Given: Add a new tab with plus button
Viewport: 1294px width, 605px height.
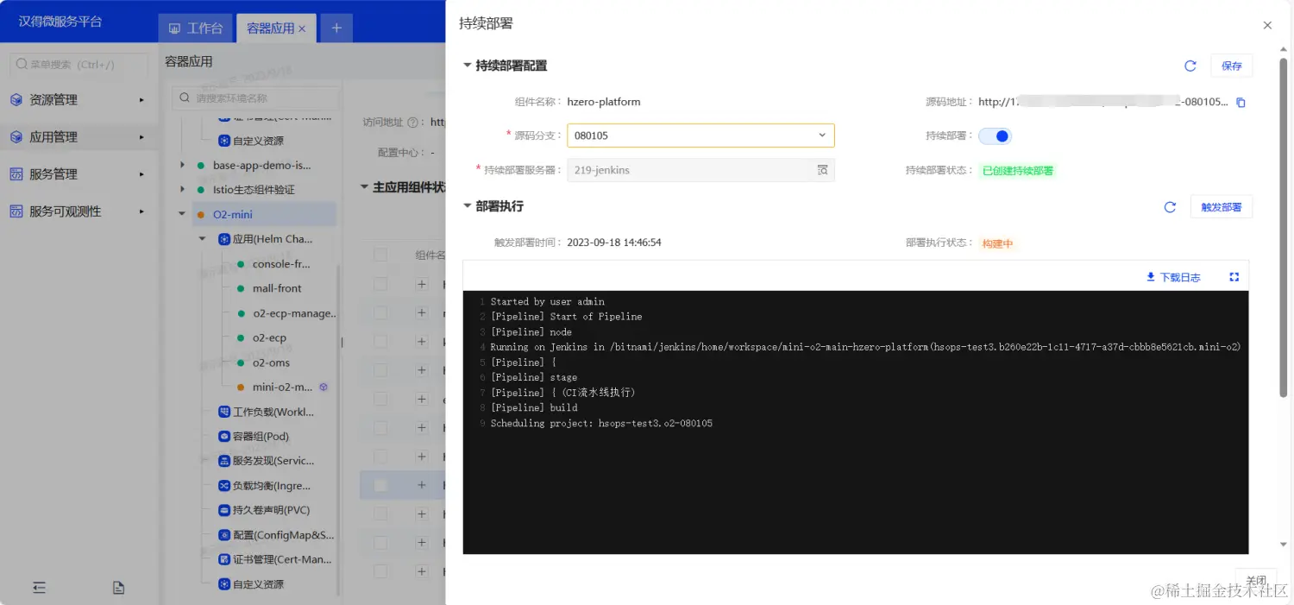Looking at the screenshot, I should [x=336, y=28].
